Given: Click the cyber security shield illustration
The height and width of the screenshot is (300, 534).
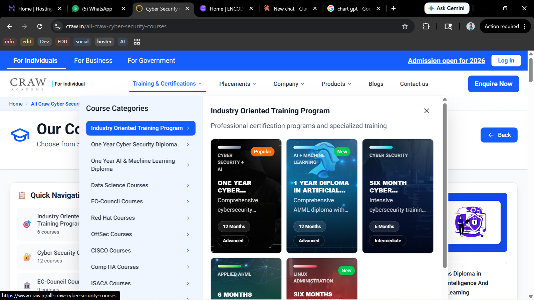Looking at the screenshot, I should tap(471, 222).
